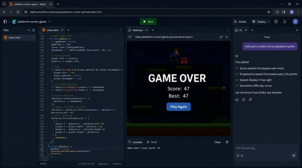Click the HTML language indicator
Viewport: 302px width, 168px height.
pyautogui.click(x=43, y=164)
